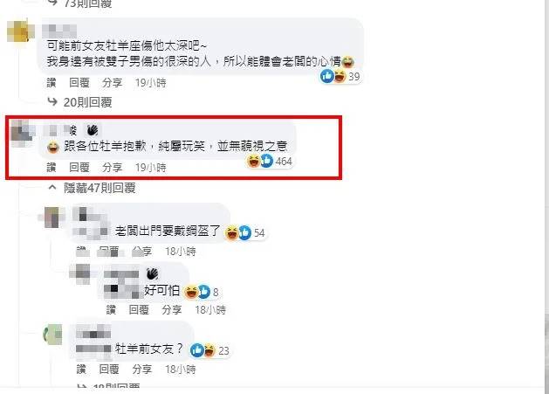549x394 pixels.
Task: Open the yellow avatar of the top commenter
Action: click(21, 31)
